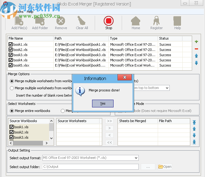205x177 pixels.
Task: Click the File Path column header
Action: (x=174, y=121)
